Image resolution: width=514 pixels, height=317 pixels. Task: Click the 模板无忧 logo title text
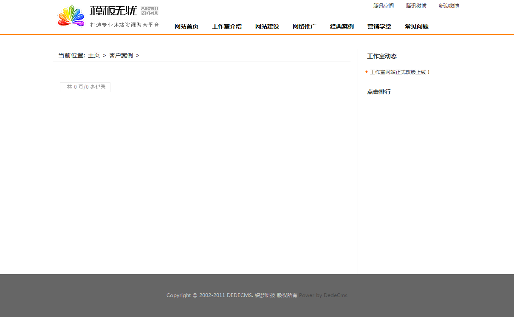click(x=113, y=11)
